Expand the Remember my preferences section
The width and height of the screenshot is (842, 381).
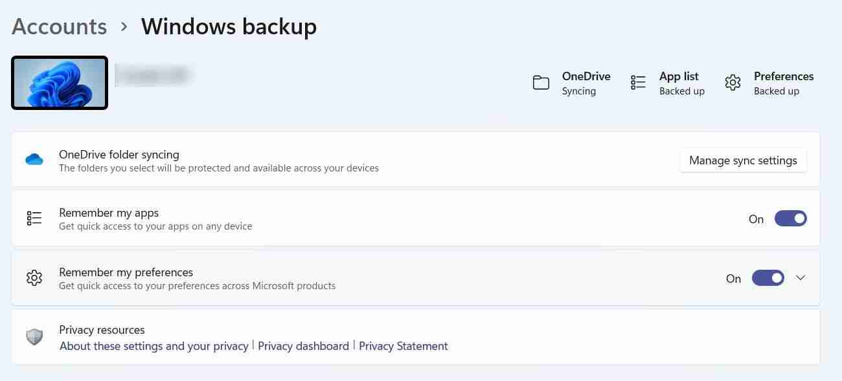[x=801, y=278]
